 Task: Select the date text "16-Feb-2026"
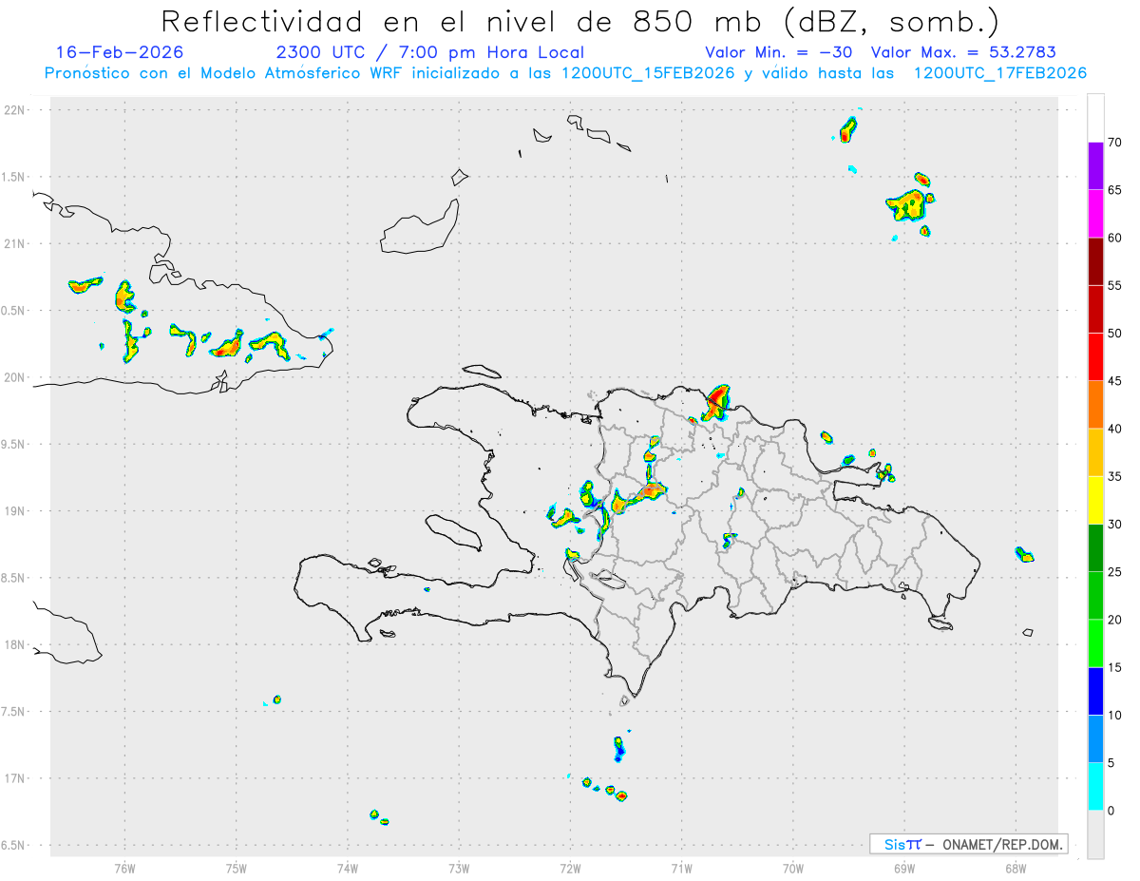120,52
